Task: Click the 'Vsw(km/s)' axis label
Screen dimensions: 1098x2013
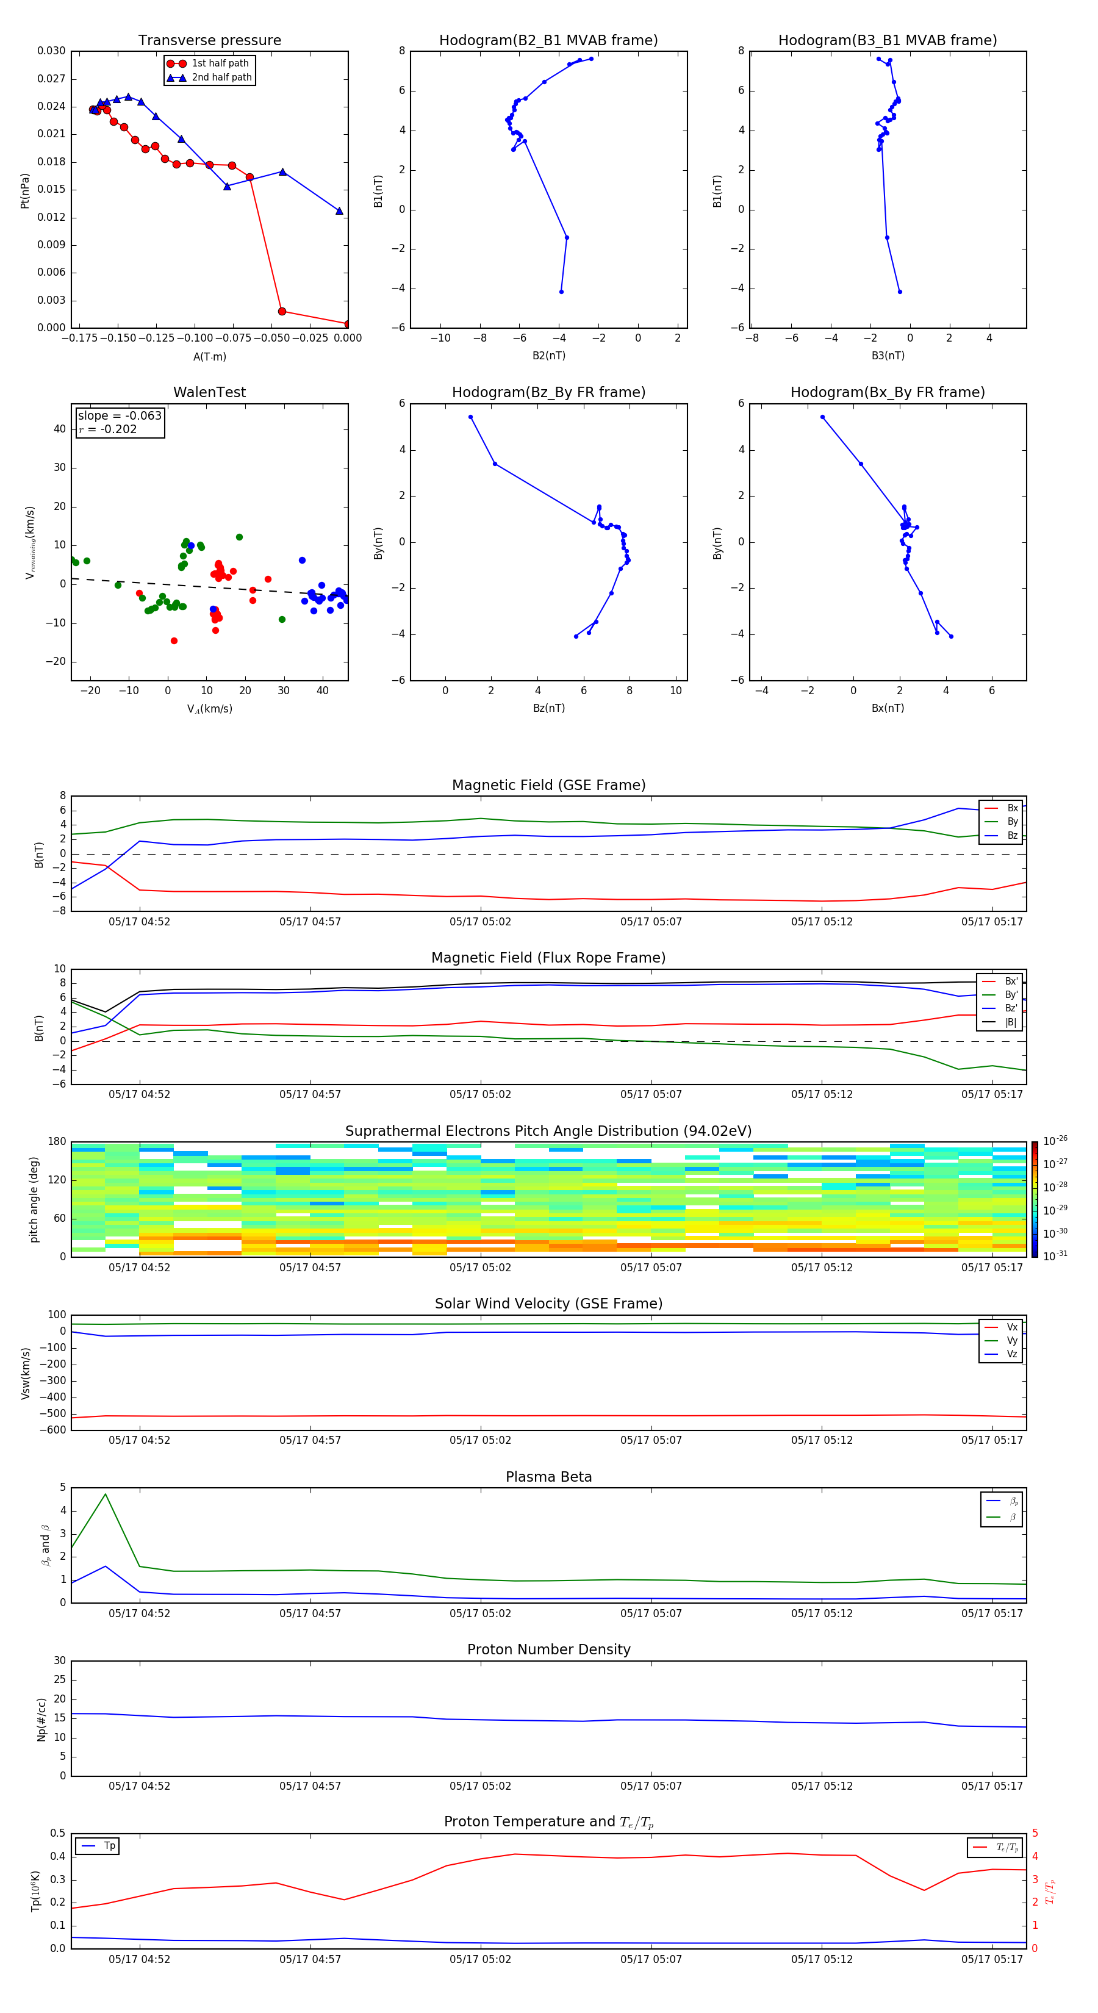Action: pos(25,1373)
